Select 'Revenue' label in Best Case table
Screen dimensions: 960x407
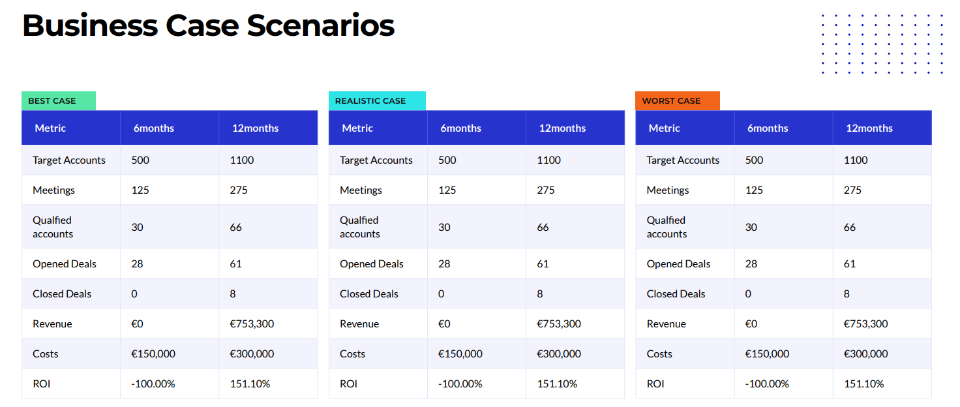pos(52,324)
